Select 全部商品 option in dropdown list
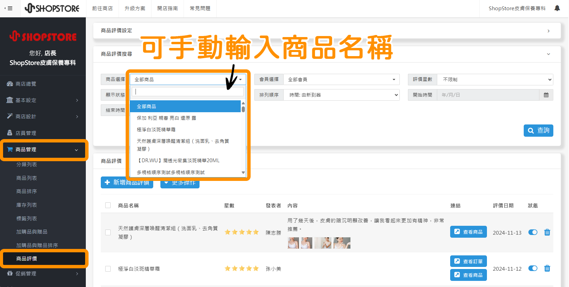The height and width of the screenshot is (287, 569). coord(185,106)
